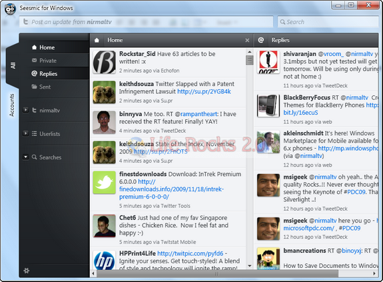The image size is (383, 282).
Task: Click msigeek username on microsoftpdc tweet
Action: 295,221
